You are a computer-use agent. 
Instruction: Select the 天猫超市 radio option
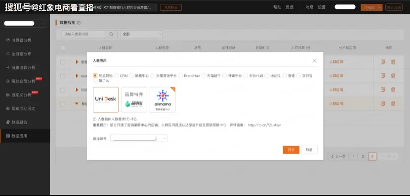point(204,75)
